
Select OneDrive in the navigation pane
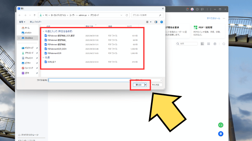tap(28, 38)
